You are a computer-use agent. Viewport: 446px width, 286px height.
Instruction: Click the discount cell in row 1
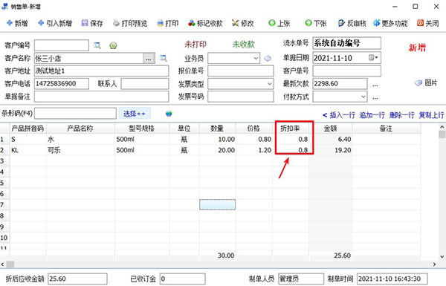point(291,140)
